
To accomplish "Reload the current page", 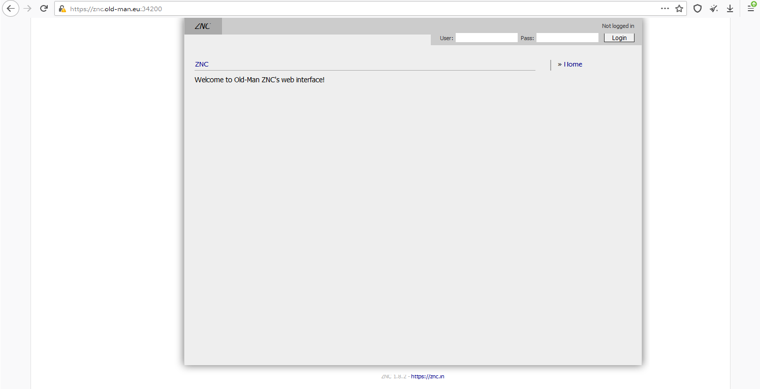I will (x=44, y=9).
